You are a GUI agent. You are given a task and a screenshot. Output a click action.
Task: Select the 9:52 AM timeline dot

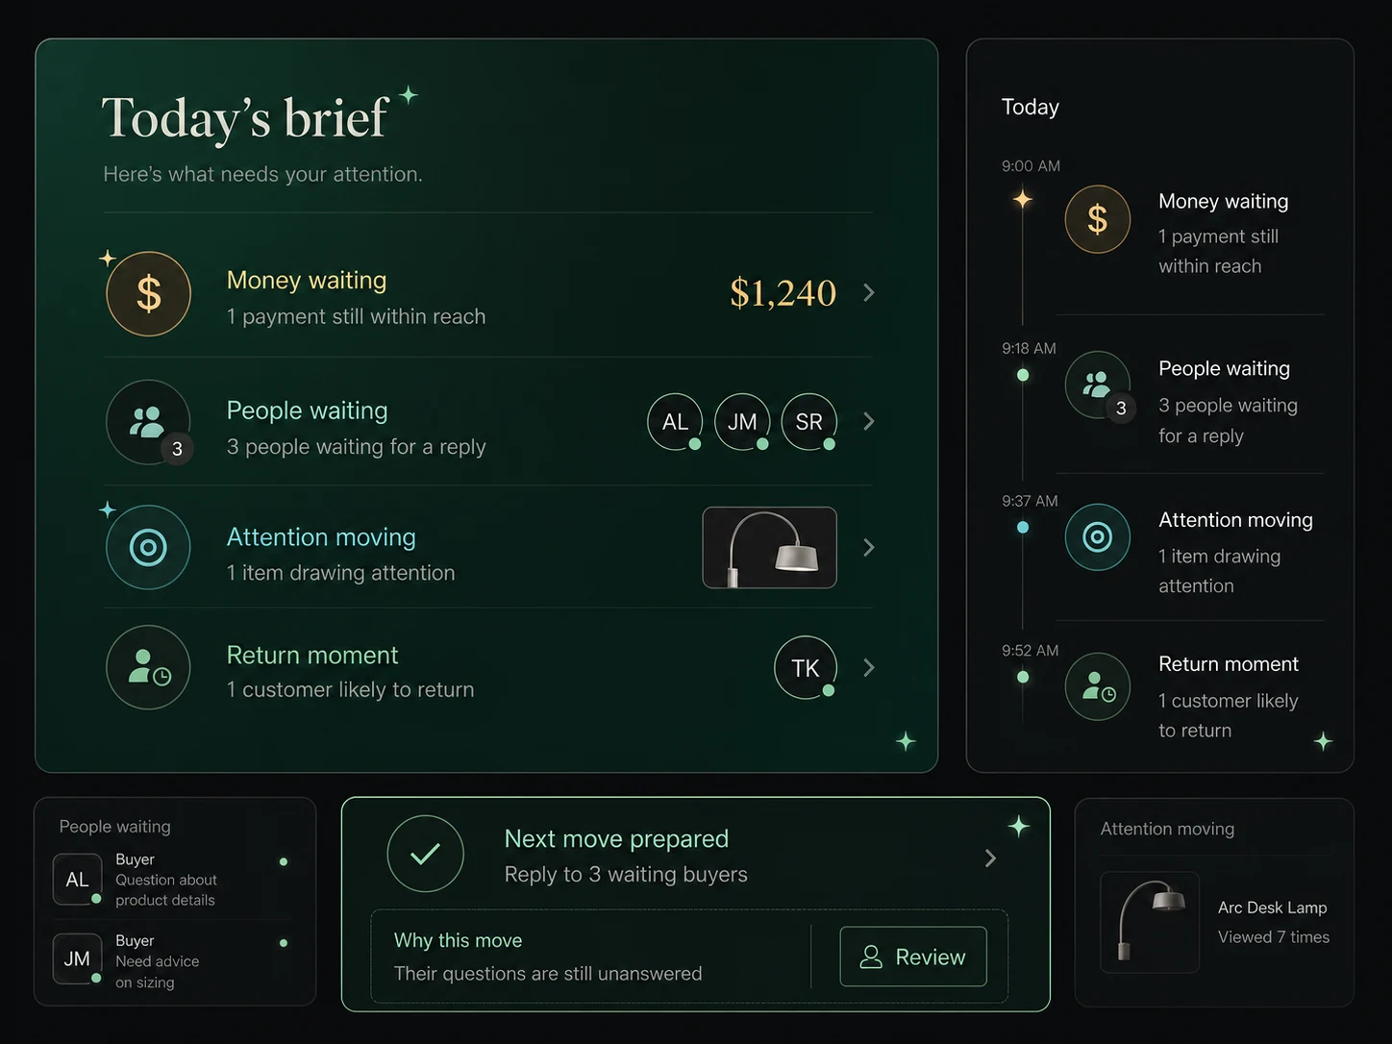[x=1023, y=677]
